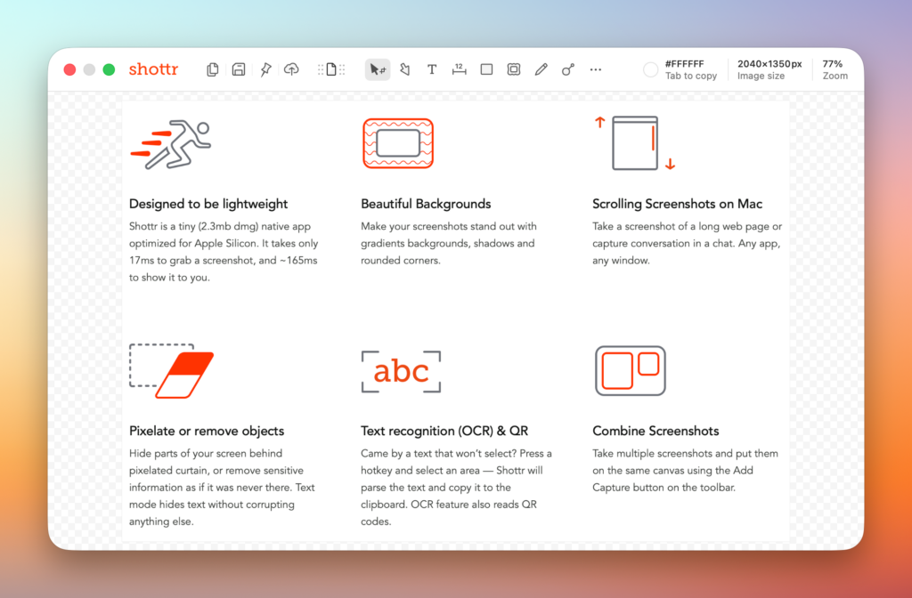Select the rounded frame background tool

pos(514,69)
